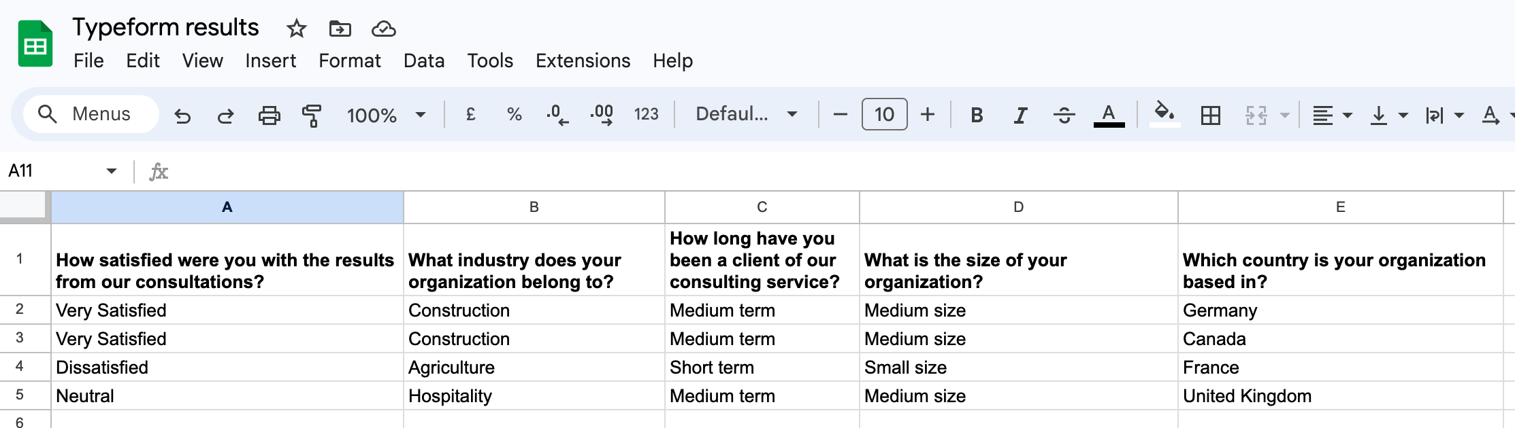Print the spreadsheet using printer icon
Screen dimensions: 1515x428
tap(269, 115)
